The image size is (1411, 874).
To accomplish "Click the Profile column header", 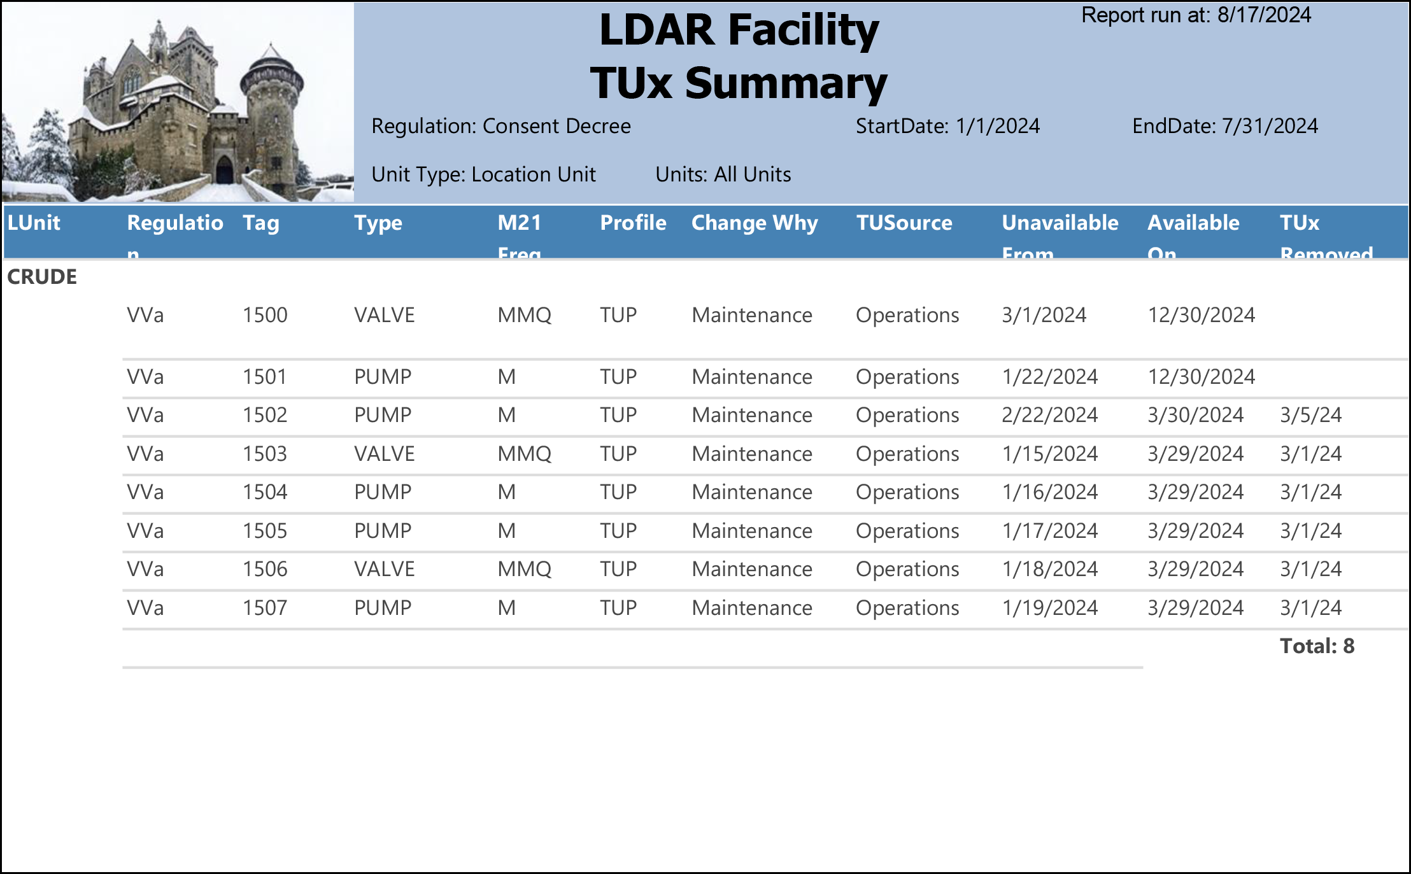I will [x=634, y=223].
